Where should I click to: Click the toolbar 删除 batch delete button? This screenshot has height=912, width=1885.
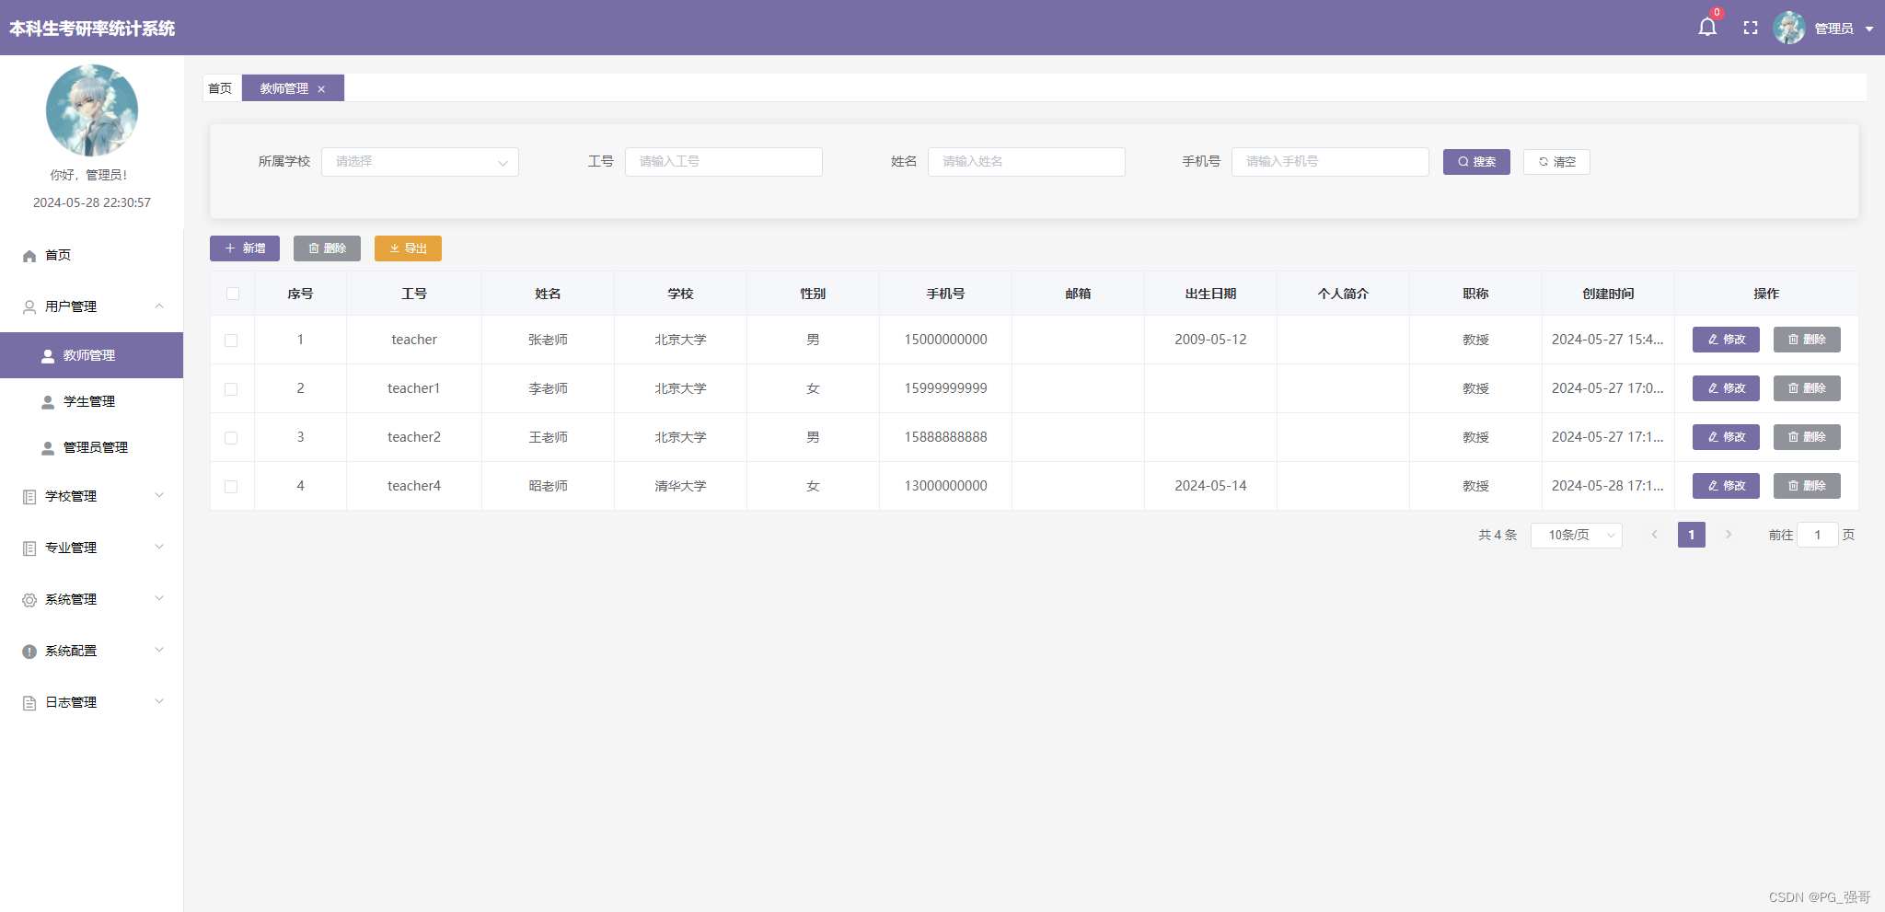coord(327,248)
